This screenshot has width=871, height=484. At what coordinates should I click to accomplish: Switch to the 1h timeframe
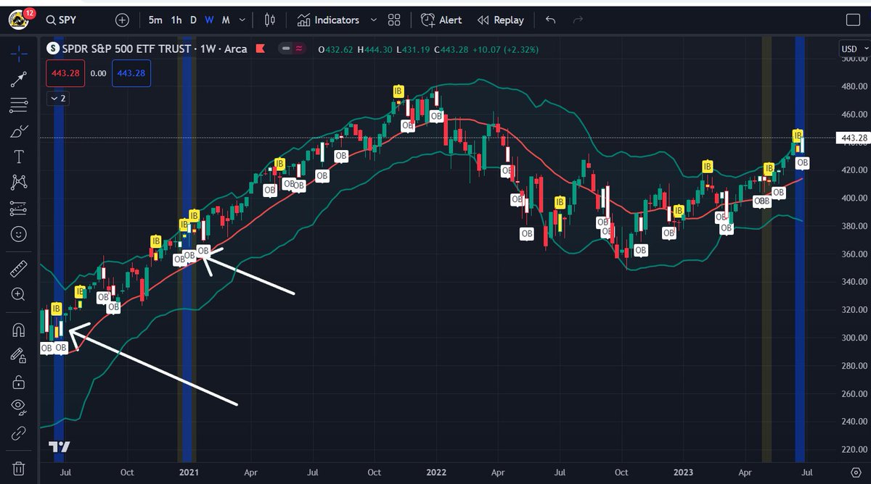176,20
